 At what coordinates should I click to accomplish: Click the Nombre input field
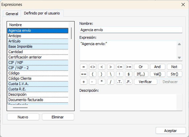point(131,30)
